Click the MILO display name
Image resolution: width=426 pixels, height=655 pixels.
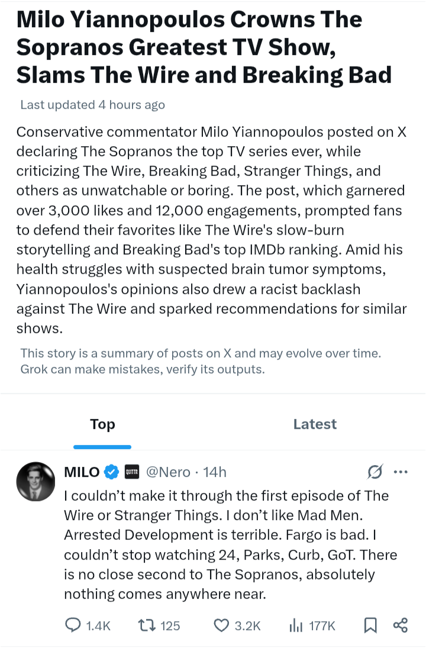82,472
